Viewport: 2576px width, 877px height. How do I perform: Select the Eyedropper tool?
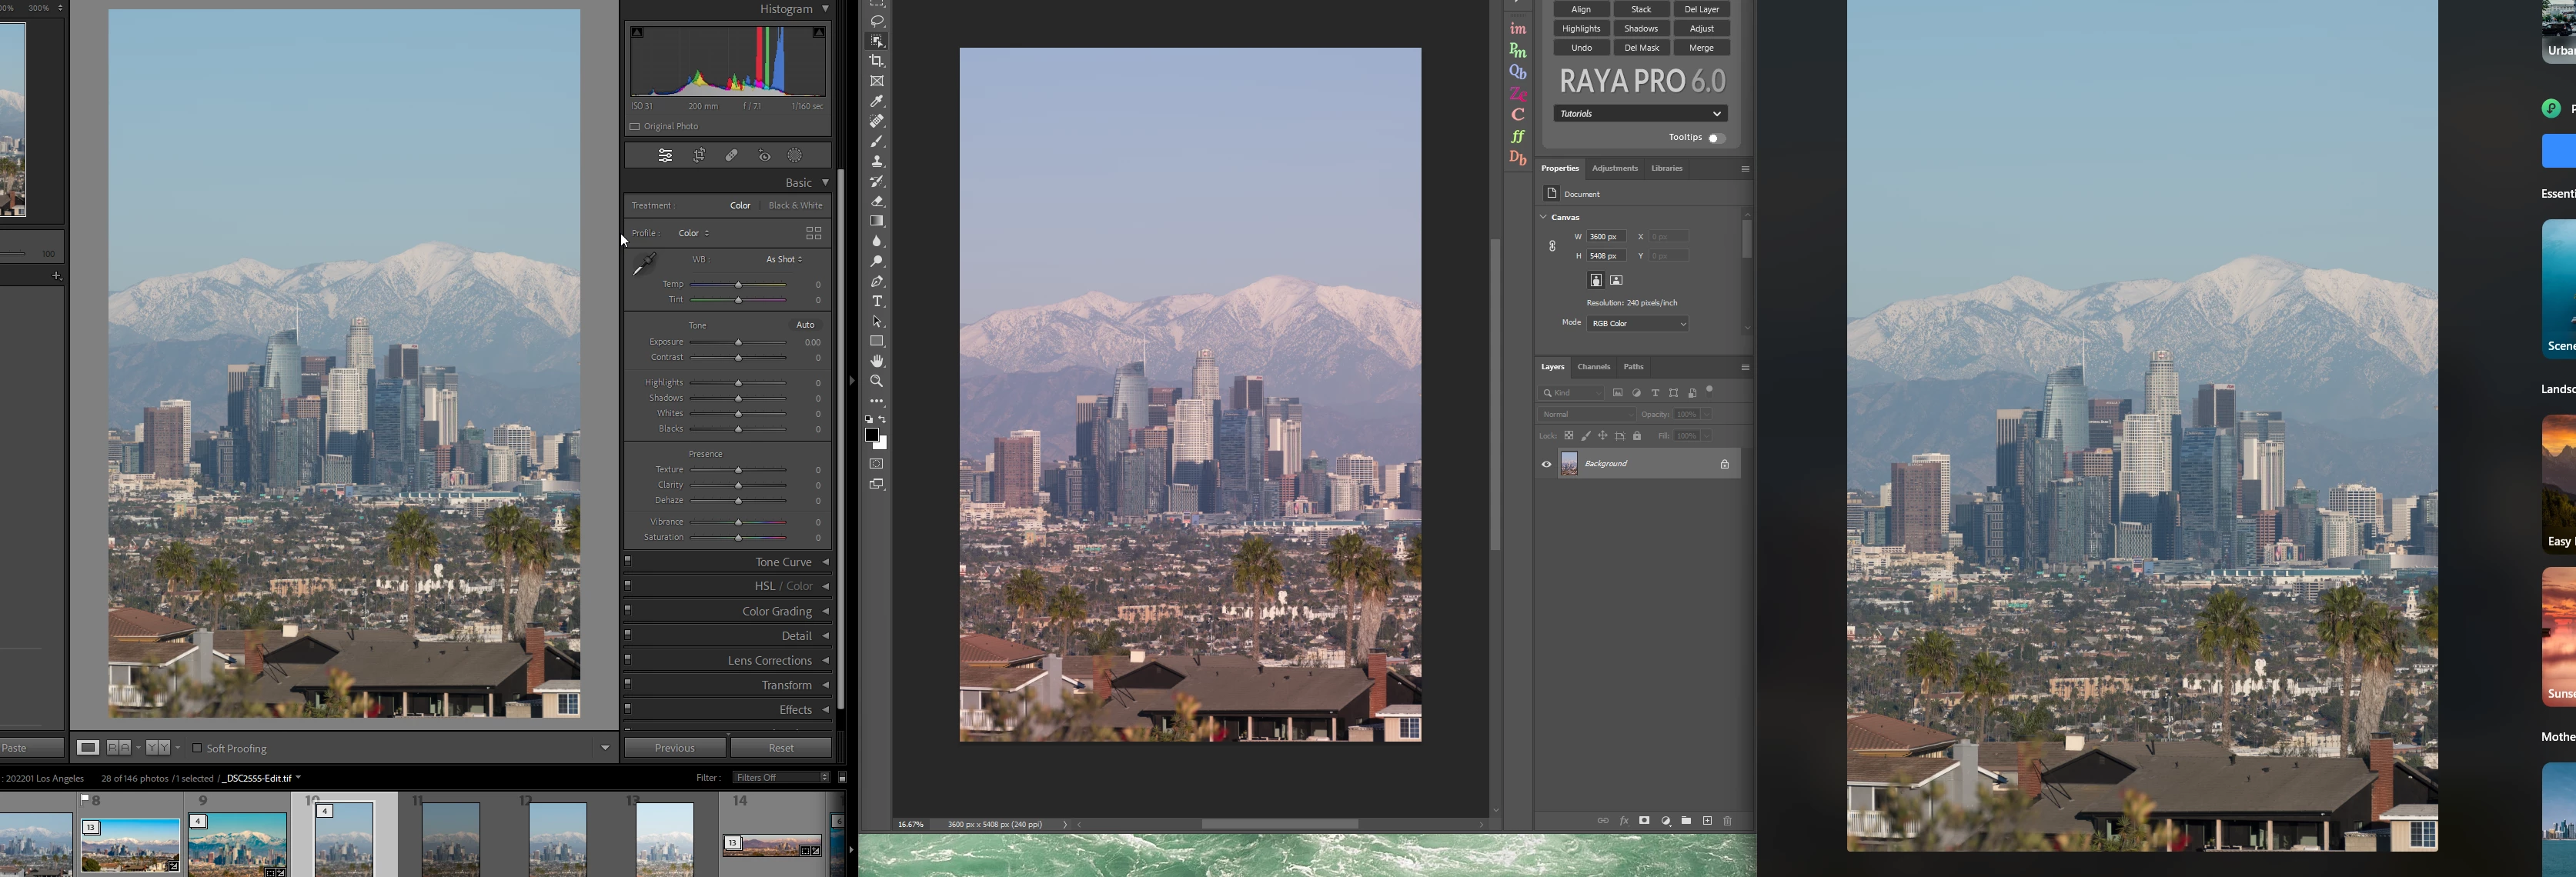point(877,101)
